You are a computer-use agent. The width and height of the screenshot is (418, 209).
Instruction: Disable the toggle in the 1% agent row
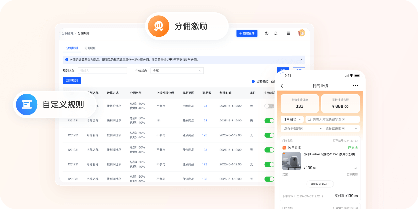tap(269, 121)
